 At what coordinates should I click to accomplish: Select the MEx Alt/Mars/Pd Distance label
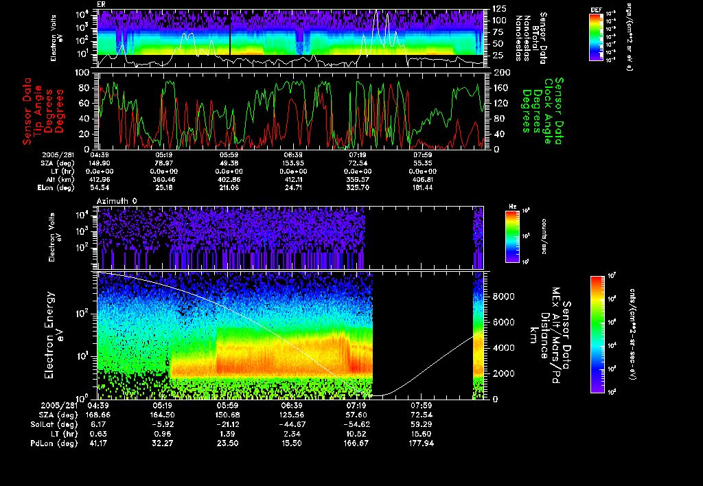point(550,336)
